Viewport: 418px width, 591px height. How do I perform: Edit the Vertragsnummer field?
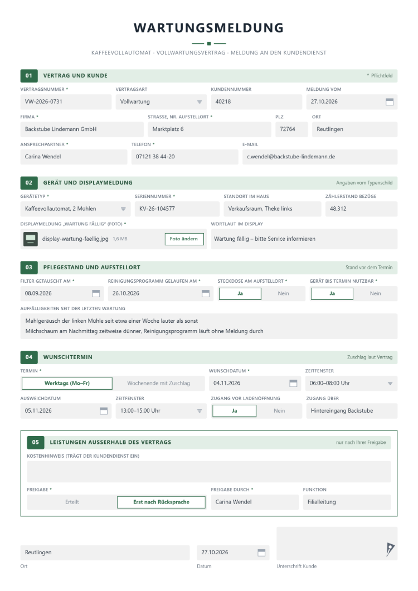pyautogui.click(x=66, y=102)
